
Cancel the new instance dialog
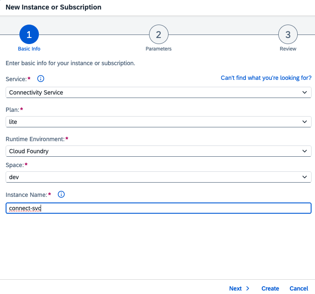point(299,288)
